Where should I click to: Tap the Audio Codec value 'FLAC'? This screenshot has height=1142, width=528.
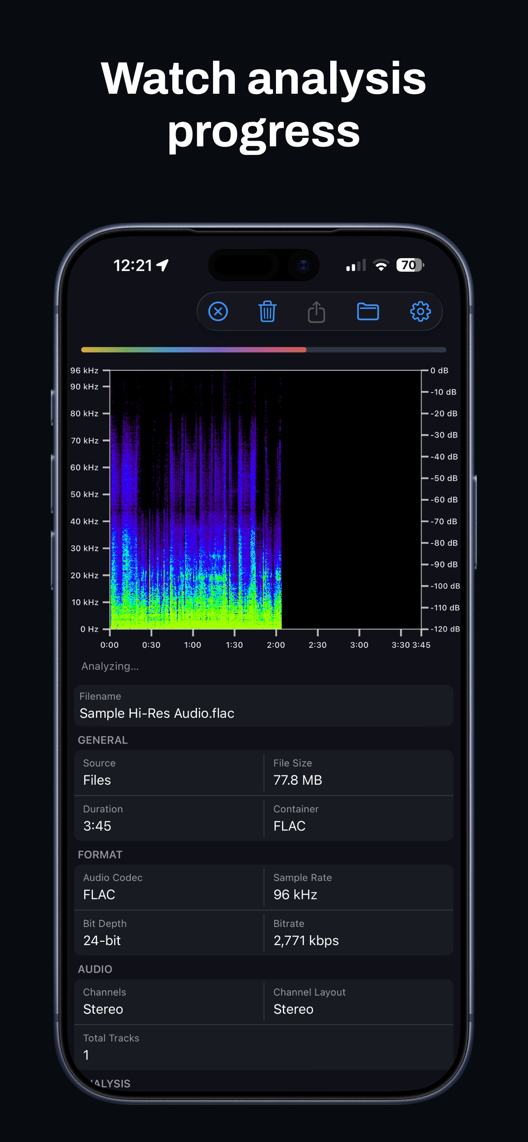99,895
